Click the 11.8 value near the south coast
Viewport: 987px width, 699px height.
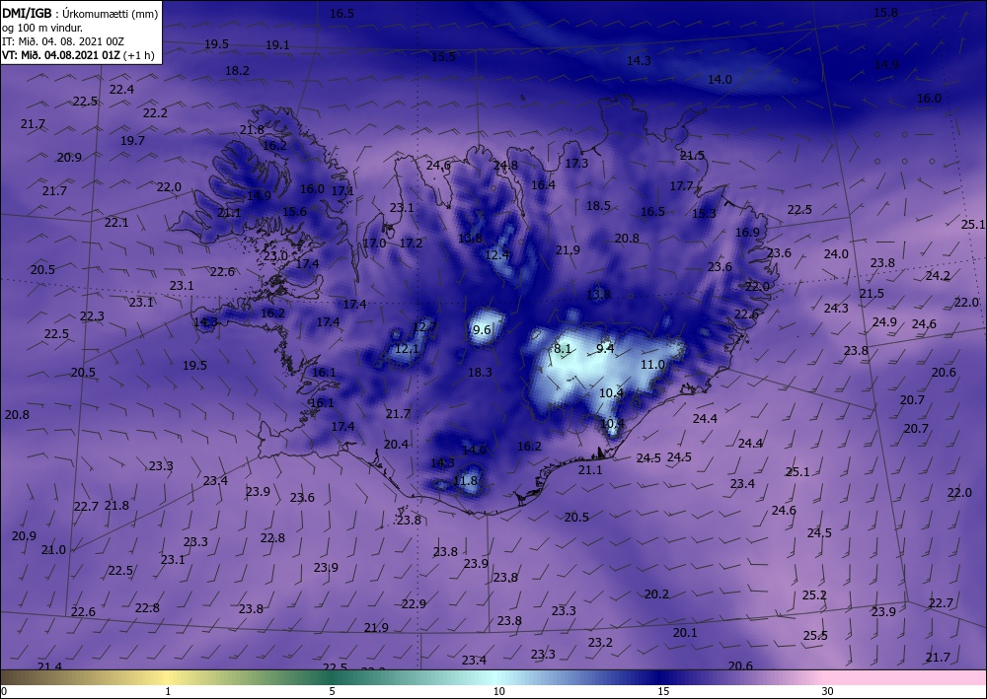[x=465, y=481]
